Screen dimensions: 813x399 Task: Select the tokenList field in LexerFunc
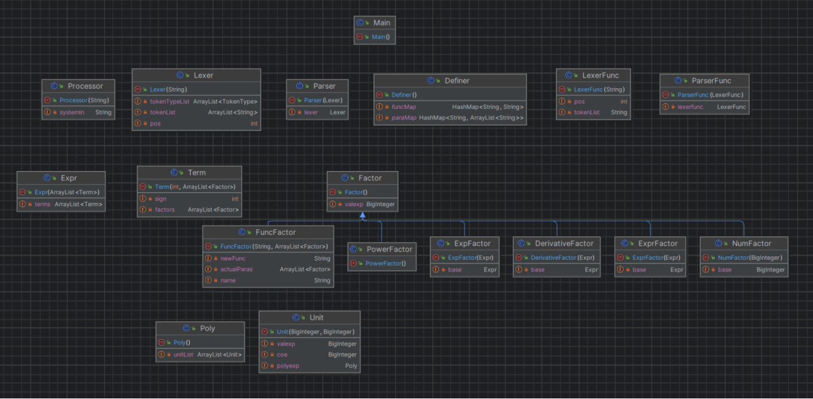594,112
